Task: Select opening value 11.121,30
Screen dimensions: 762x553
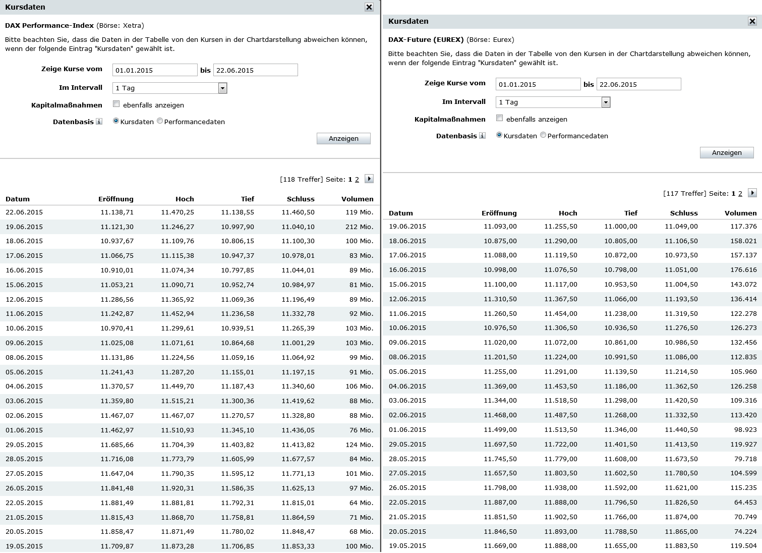Action: (x=117, y=227)
